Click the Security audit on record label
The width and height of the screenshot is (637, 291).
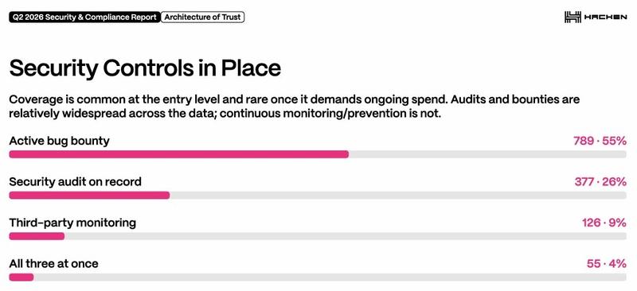point(75,181)
